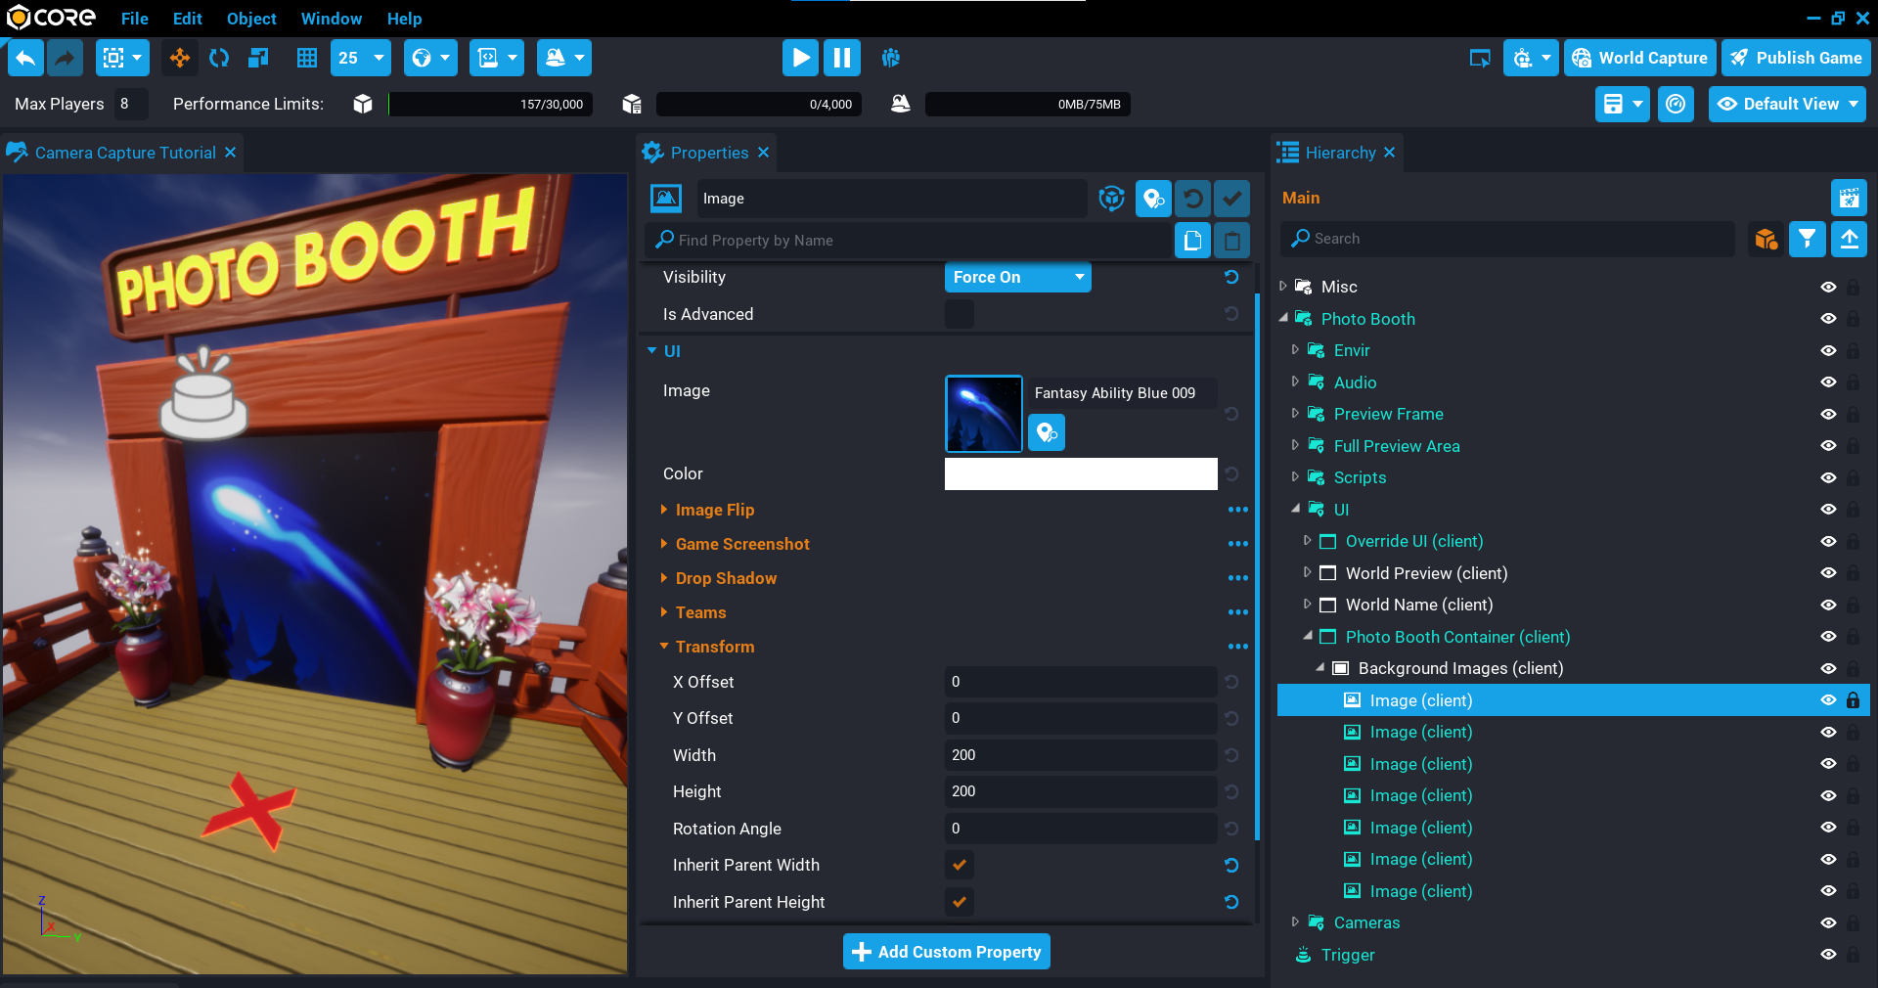Screen dimensions: 1878x988
Task: Toggle Is Advanced checkbox
Action: (959, 314)
